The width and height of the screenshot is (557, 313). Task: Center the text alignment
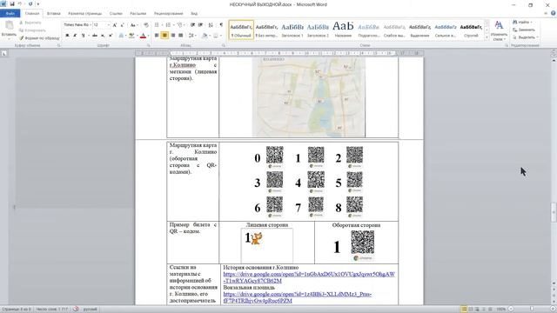(x=164, y=36)
